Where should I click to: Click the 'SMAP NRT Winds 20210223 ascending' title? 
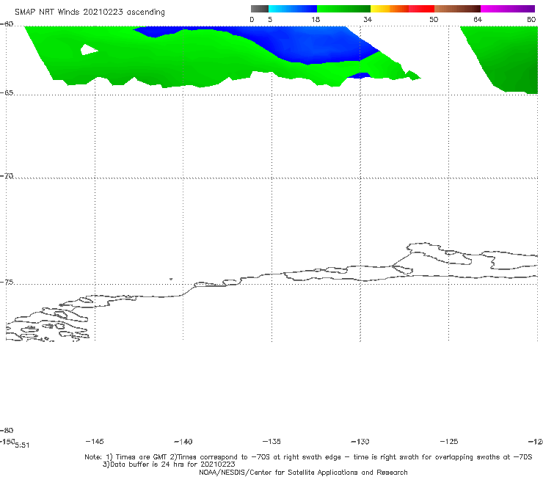pyautogui.click(x=90, y=12)
